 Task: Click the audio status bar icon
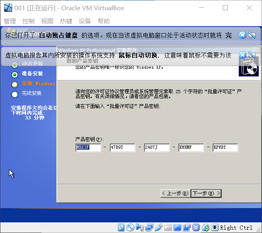click(140, 228)
